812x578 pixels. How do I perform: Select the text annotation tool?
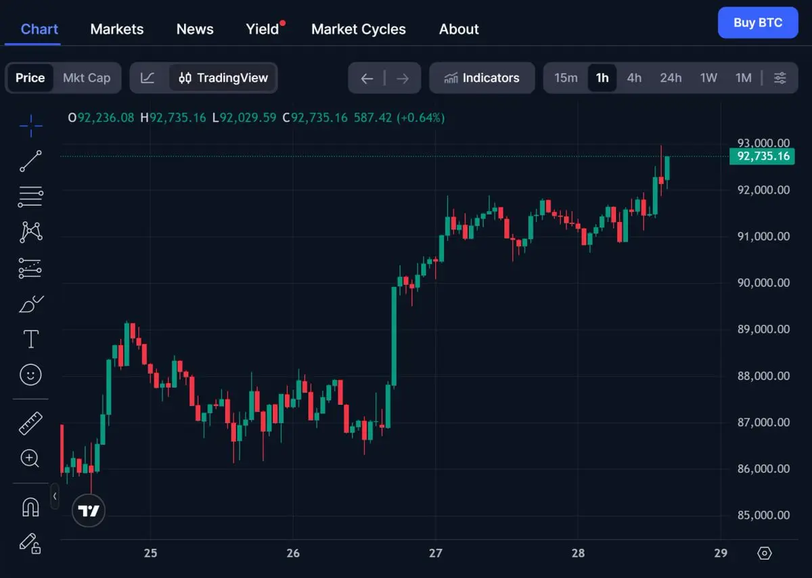pos(30,339)
